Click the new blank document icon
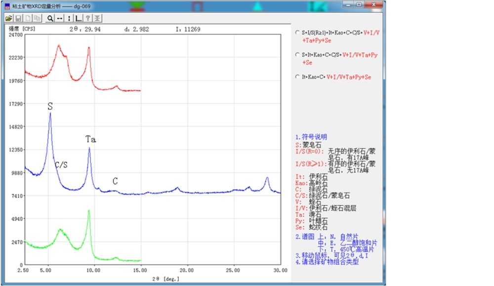Image resolution: width=494 pixels, height=286 pixels. coord(28,18)
